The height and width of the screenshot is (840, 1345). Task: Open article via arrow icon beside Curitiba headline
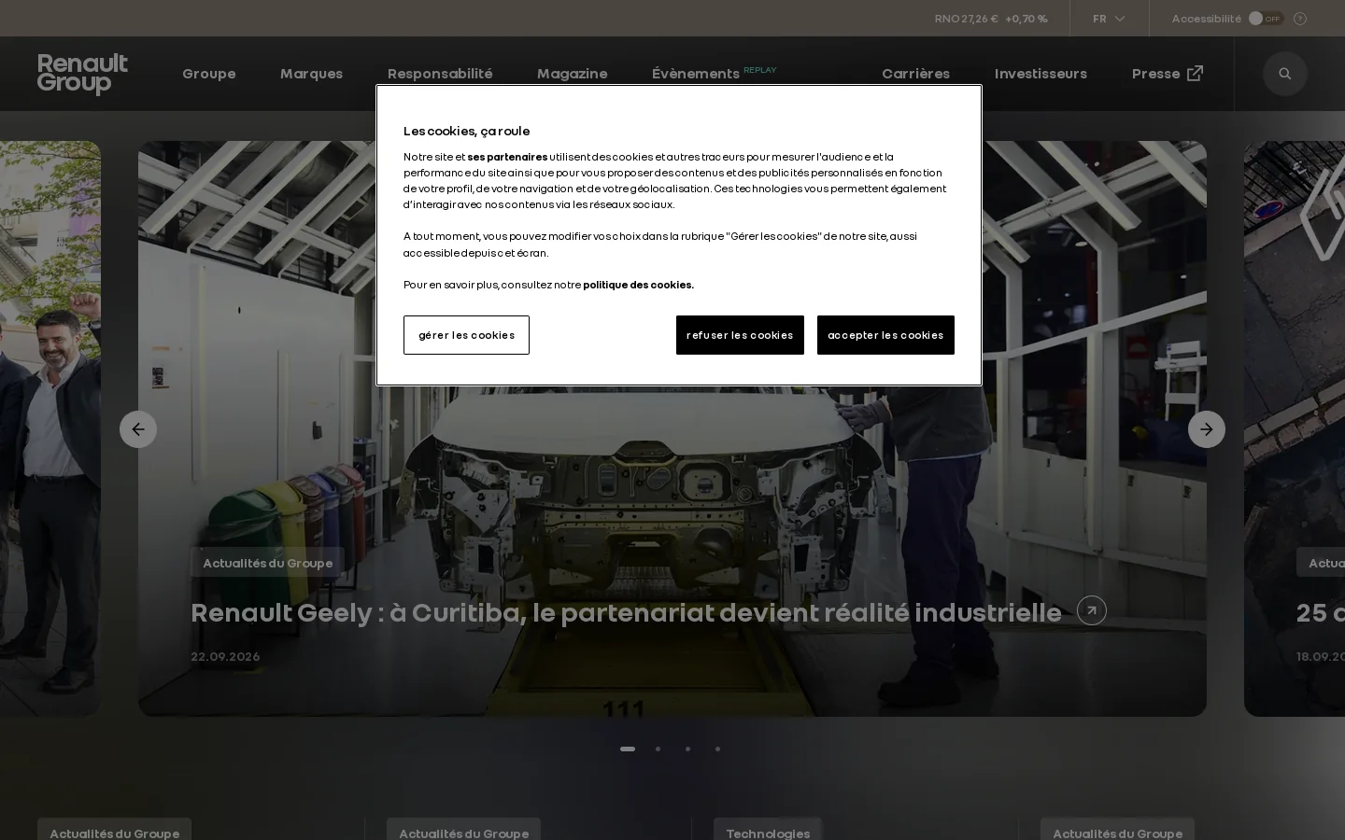(1092, 610)
